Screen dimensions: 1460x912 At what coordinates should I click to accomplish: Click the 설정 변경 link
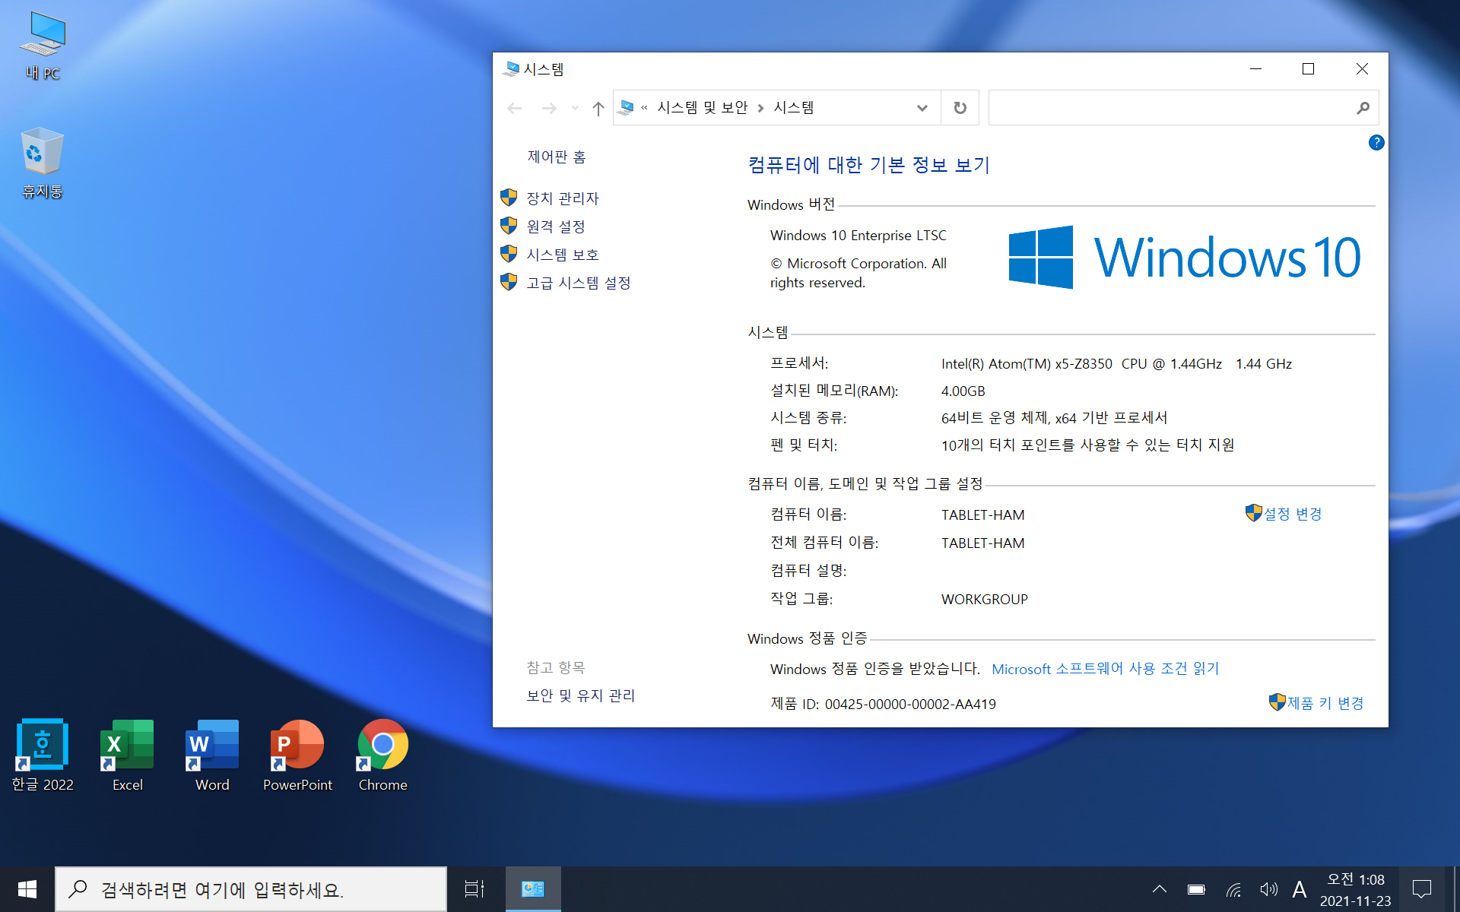[1293, 514]
